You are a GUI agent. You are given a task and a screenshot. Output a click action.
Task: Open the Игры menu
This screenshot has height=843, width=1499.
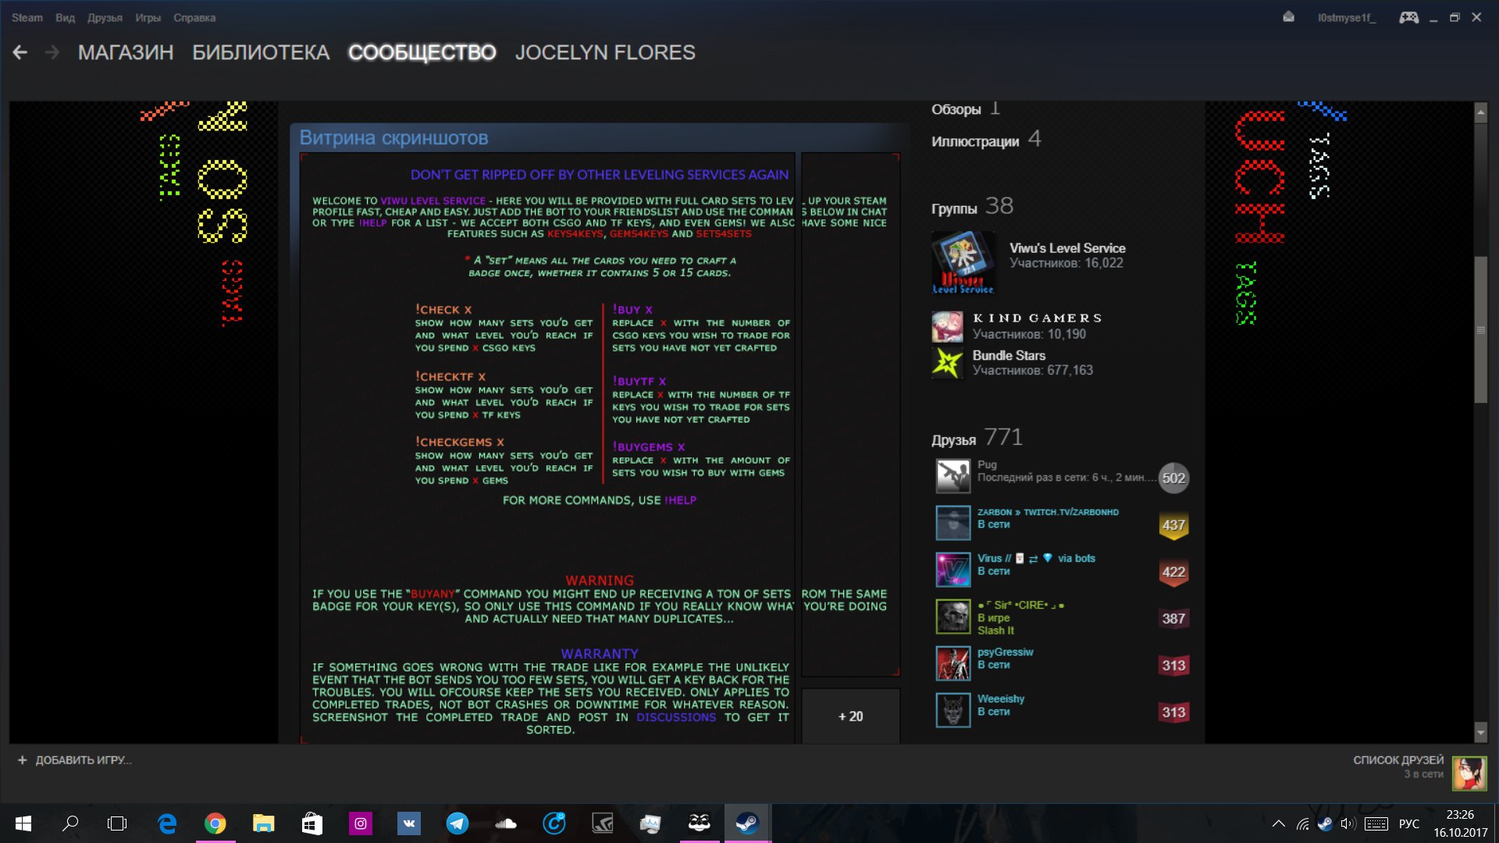[x=148, y=17]
